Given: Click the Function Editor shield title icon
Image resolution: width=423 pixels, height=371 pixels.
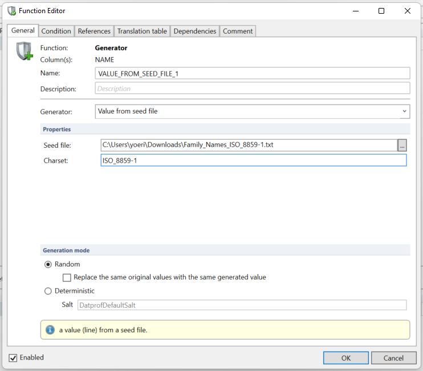Looking at the screenshot, I should coord(11,11).
